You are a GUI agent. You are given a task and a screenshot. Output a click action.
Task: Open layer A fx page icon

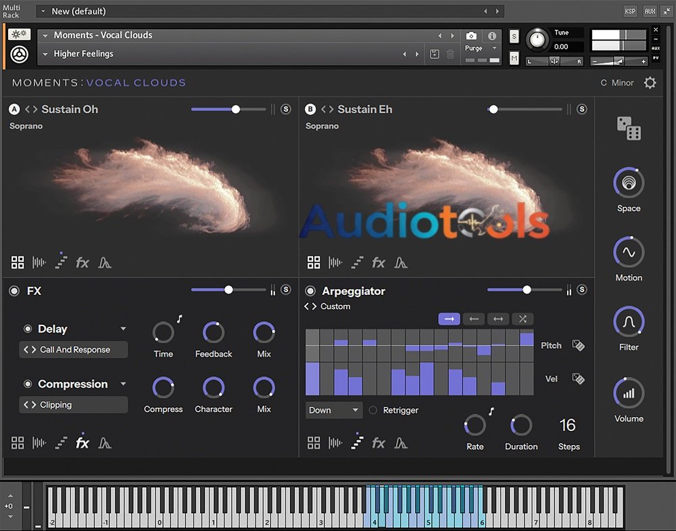point(82,262)
